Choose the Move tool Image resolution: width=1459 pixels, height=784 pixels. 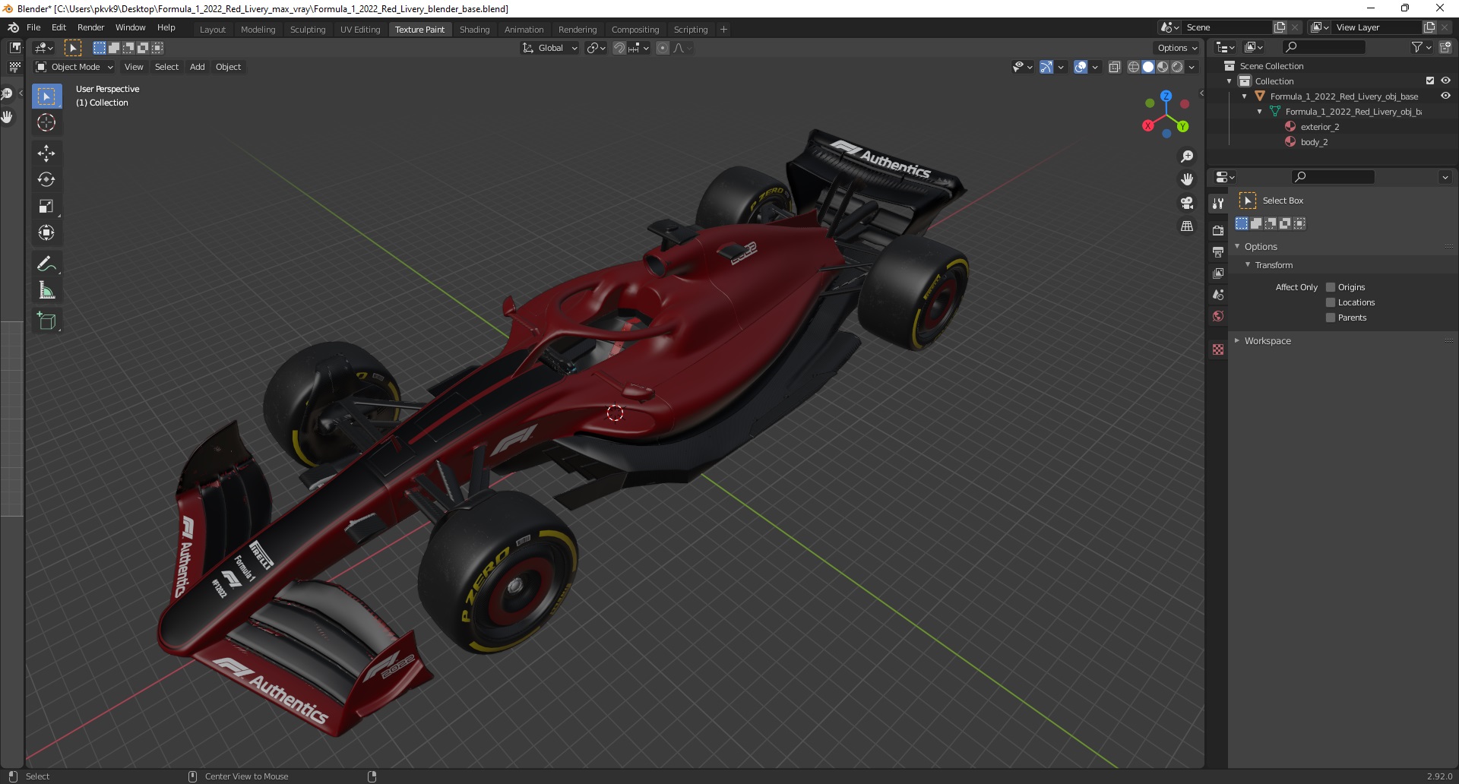(46, 153)
